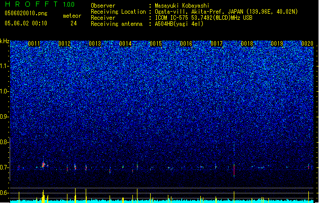Click the 1.1 kHz axis label
The height and width of the screenshot is (203, 319).
[5, 66]
